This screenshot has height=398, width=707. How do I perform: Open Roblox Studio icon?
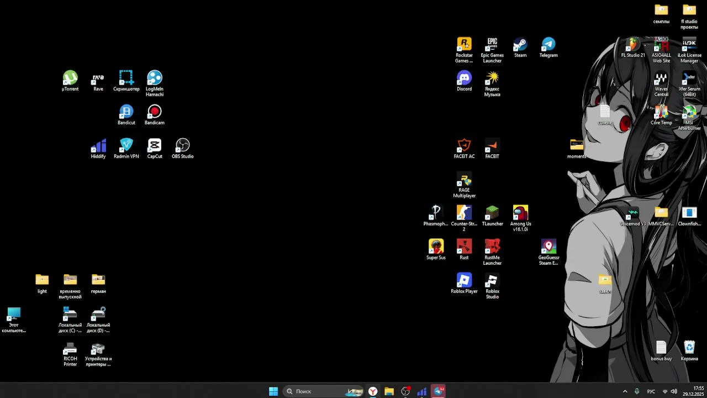[x=492, y=286]
